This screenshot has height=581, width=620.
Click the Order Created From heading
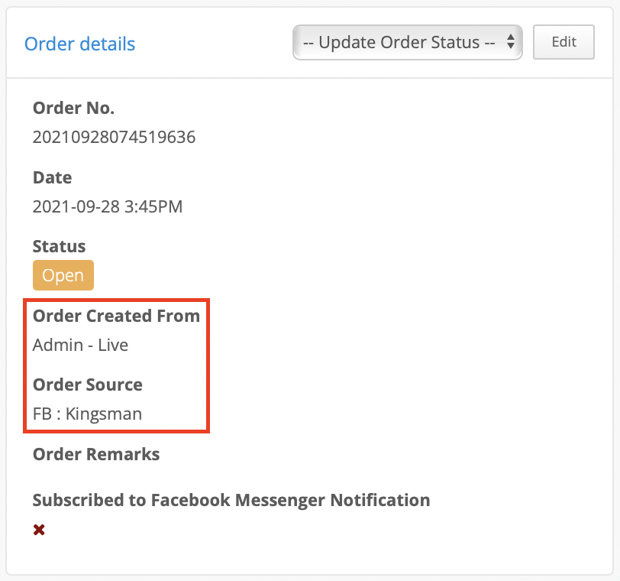tap(116, 316)
